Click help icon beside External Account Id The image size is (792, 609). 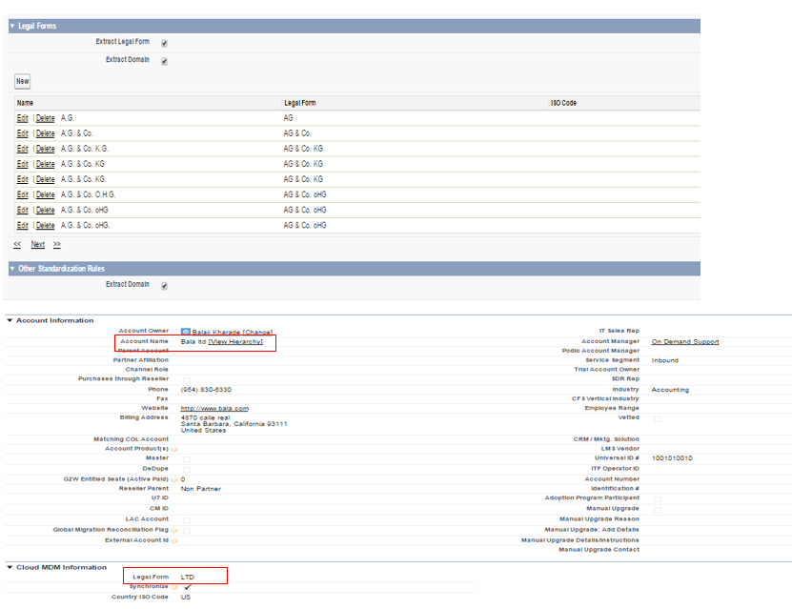[x=174, y=540]
